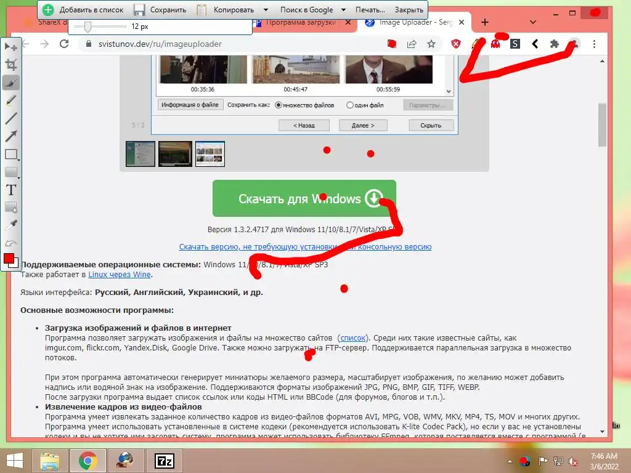631x473 pixels.
Task: Go forward in Chrome navigation
Action: coord(44,44)
